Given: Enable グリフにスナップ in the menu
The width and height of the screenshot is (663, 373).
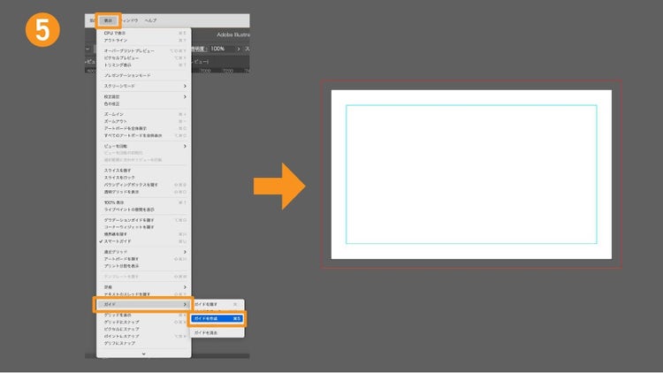Looking at the screenshot, I should point(144,343).
